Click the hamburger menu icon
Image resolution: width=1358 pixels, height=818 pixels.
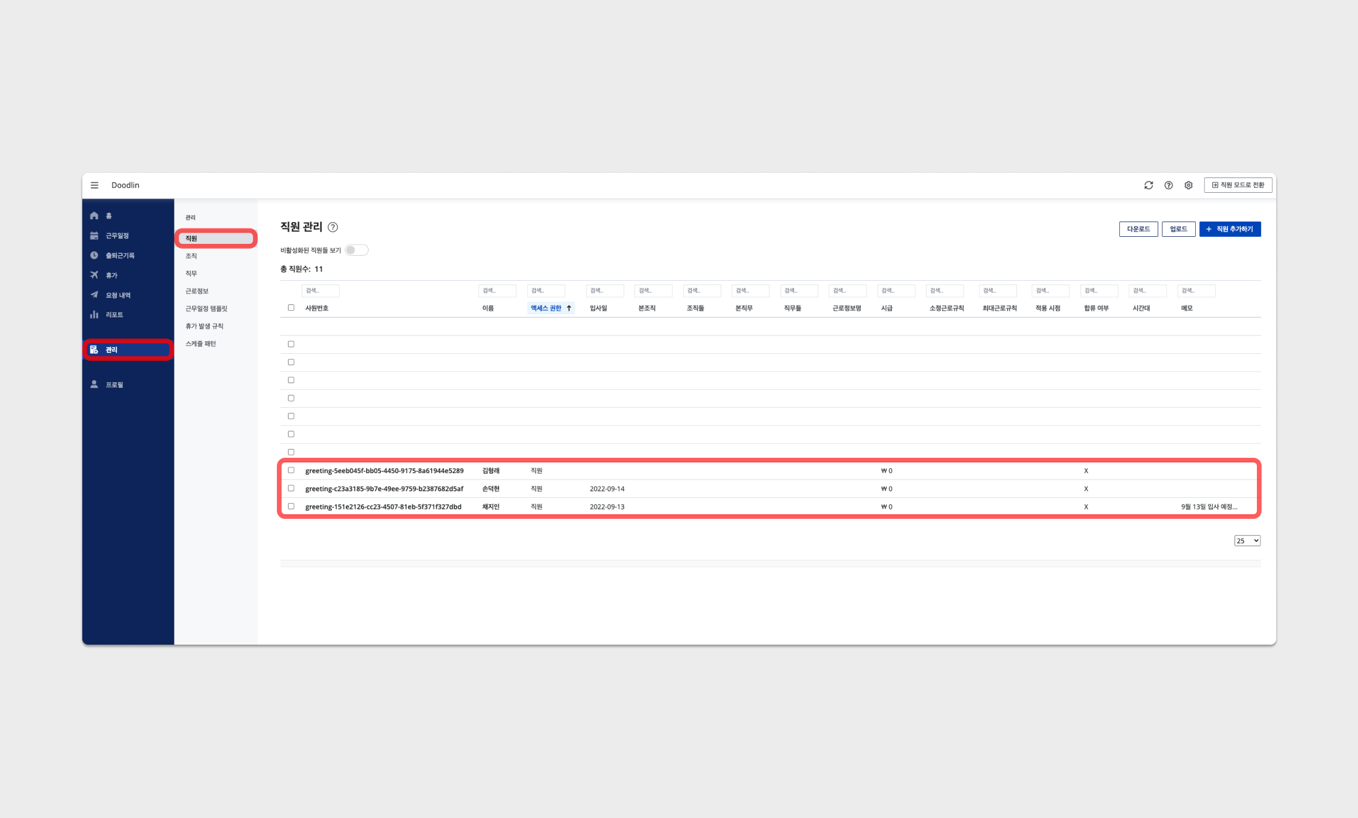(95, 185)
